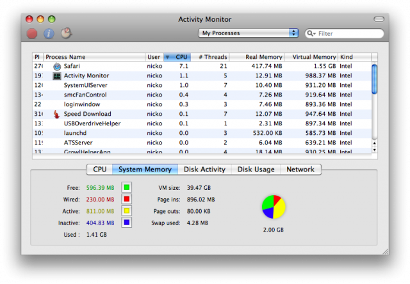Click the magnifying glass in Filter field
Viewport: 410px width, 284px height.
click(311, 33)
